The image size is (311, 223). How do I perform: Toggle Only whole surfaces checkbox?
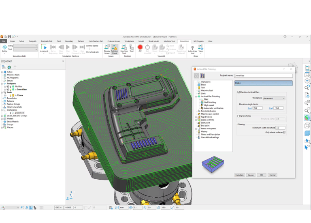pos(284,132)
